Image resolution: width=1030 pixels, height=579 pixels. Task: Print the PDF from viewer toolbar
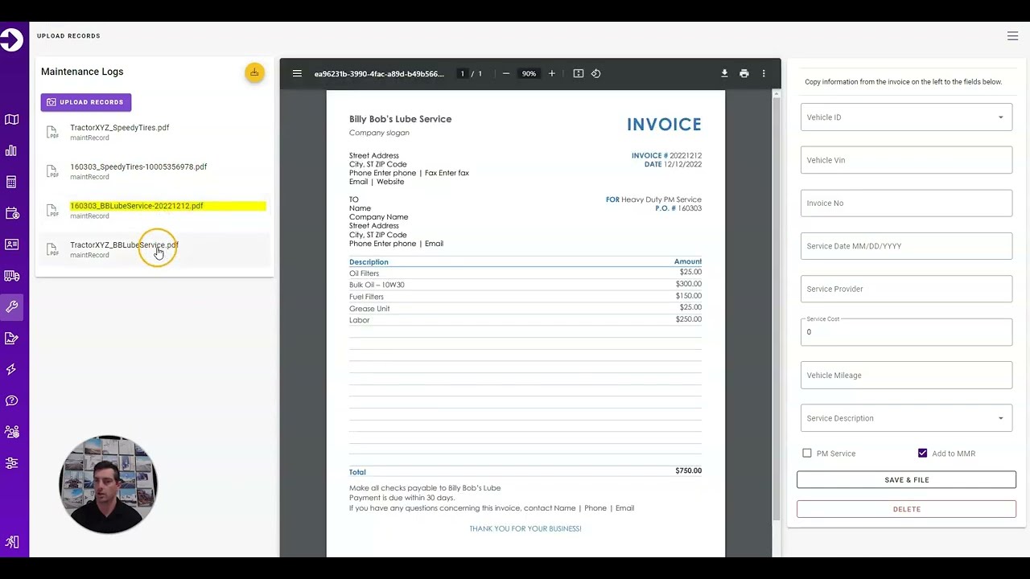pos(744,73)
